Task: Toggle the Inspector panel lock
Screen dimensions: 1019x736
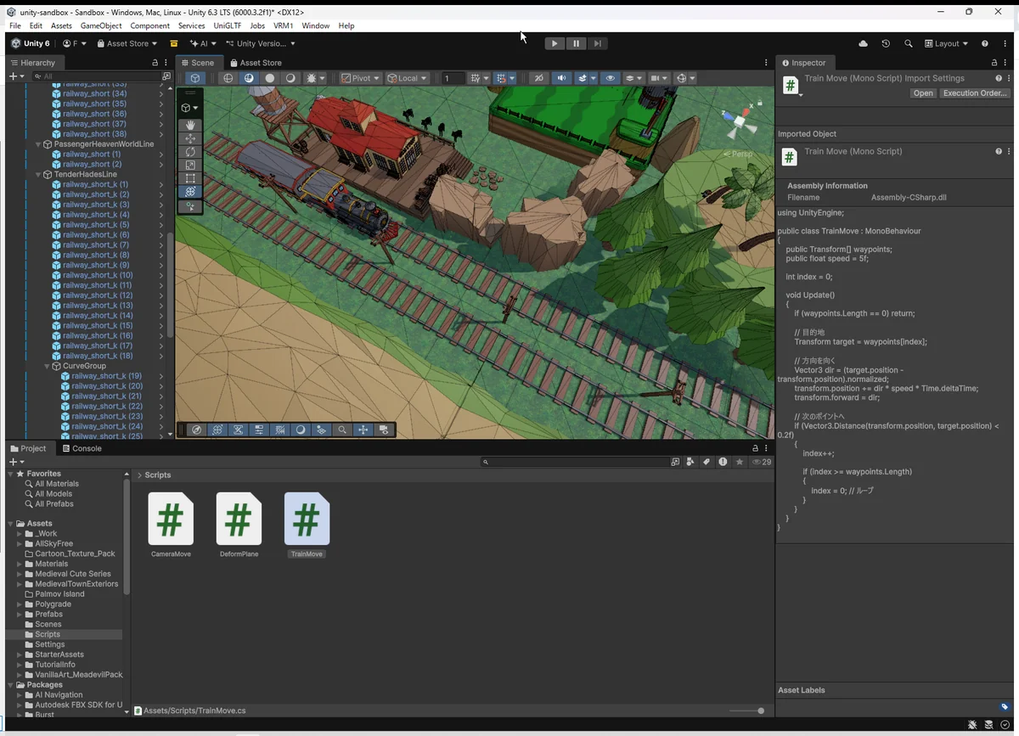Action: [994, 63]
